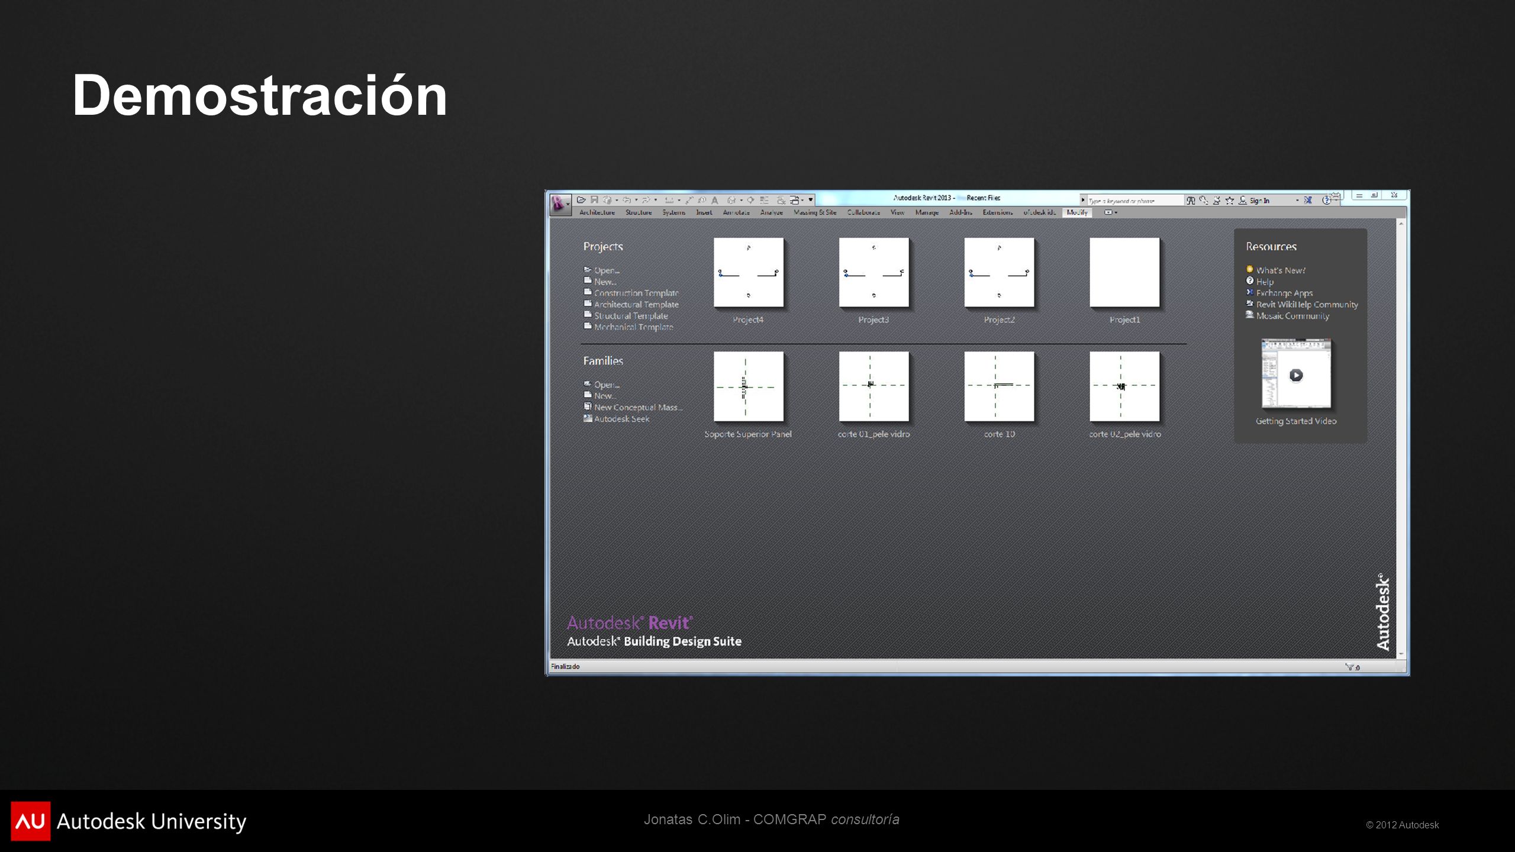
Task: Select the Aligned Dimension tool icon
Action: 689,201
